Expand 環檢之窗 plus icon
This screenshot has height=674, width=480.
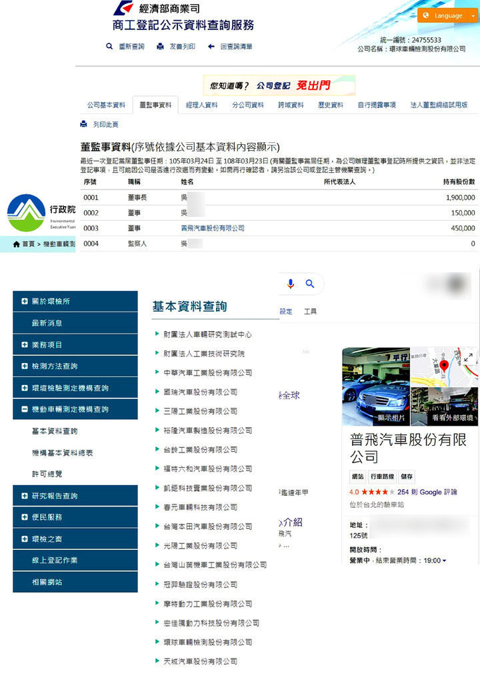click(25, 539)
